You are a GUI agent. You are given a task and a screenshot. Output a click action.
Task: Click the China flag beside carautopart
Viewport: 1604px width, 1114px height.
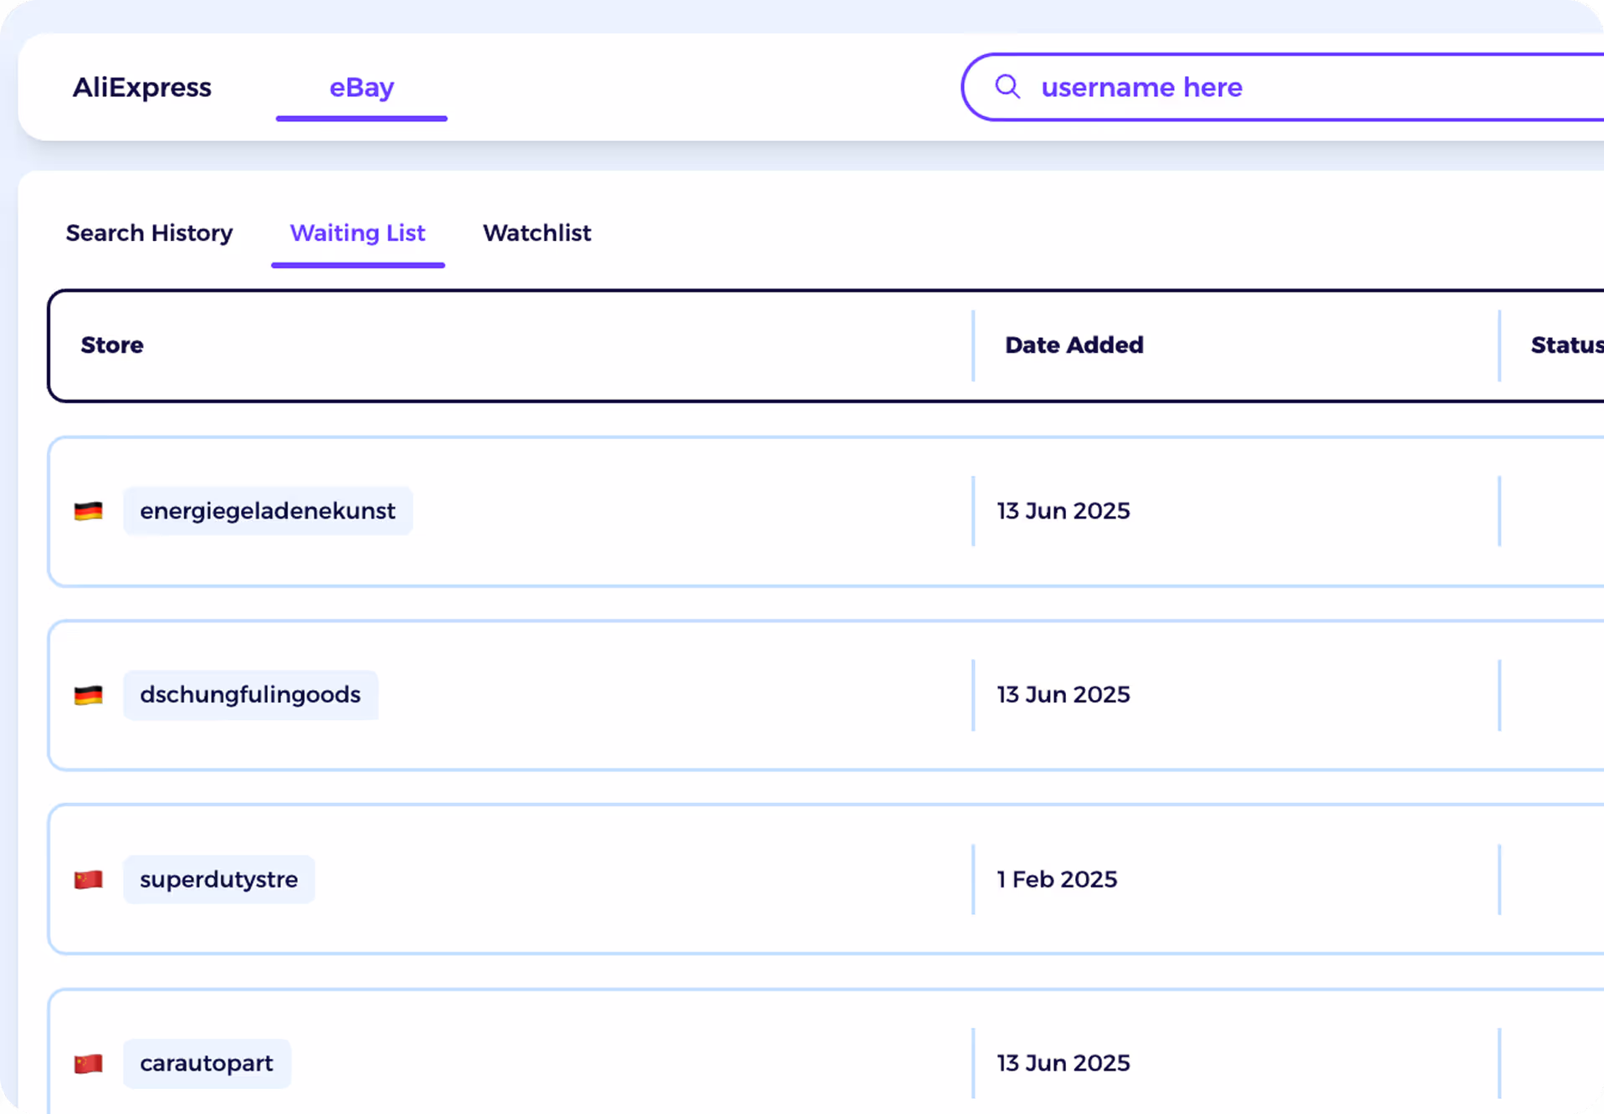pos(88,1063)
